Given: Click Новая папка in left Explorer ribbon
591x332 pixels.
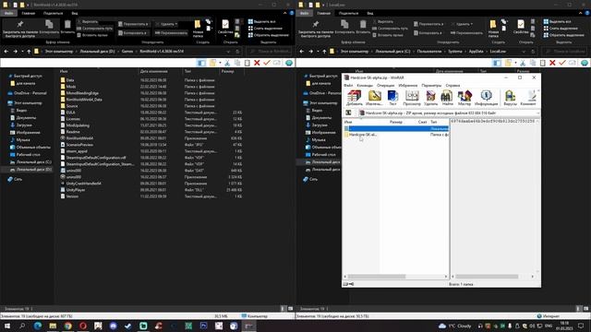Looking at the screenshot, I should 198,29.
